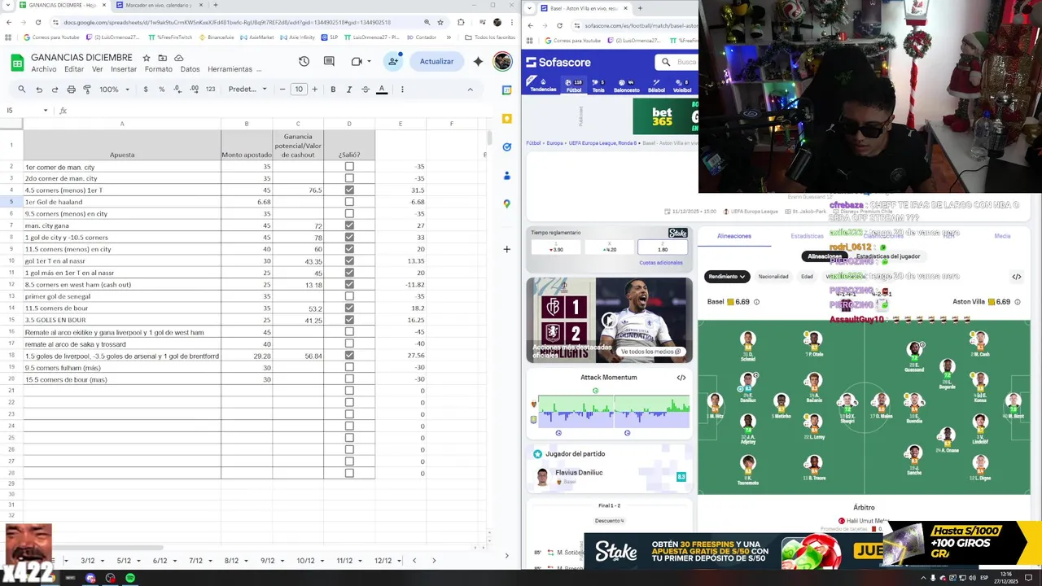This screenshot has height=586, width=1042.
Task: Open the text color picker
Action: tap(382, 90)
